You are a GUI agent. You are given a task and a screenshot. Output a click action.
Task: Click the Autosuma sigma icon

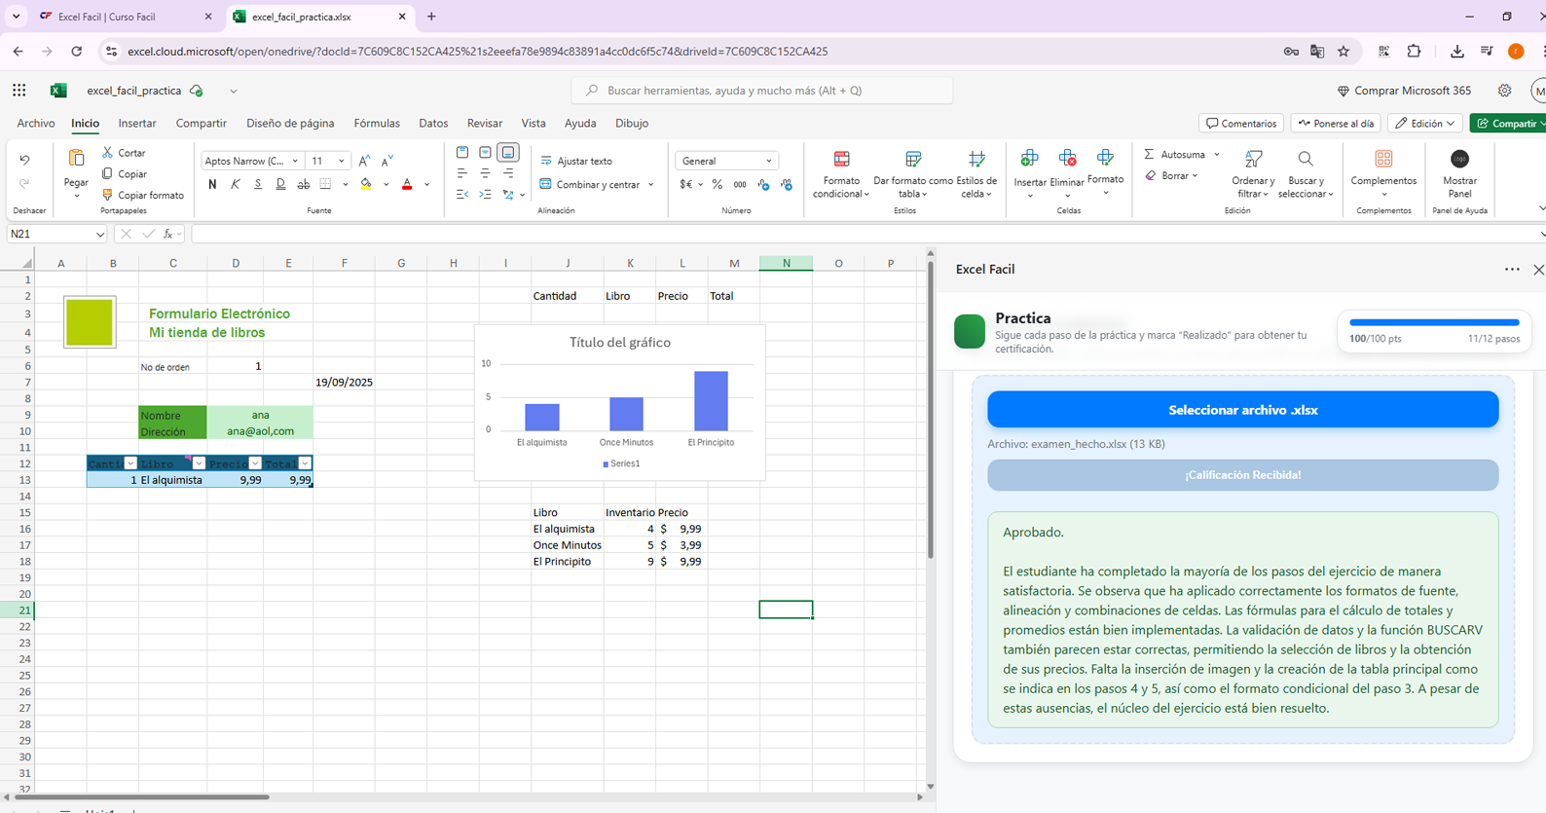point(1150,154)
